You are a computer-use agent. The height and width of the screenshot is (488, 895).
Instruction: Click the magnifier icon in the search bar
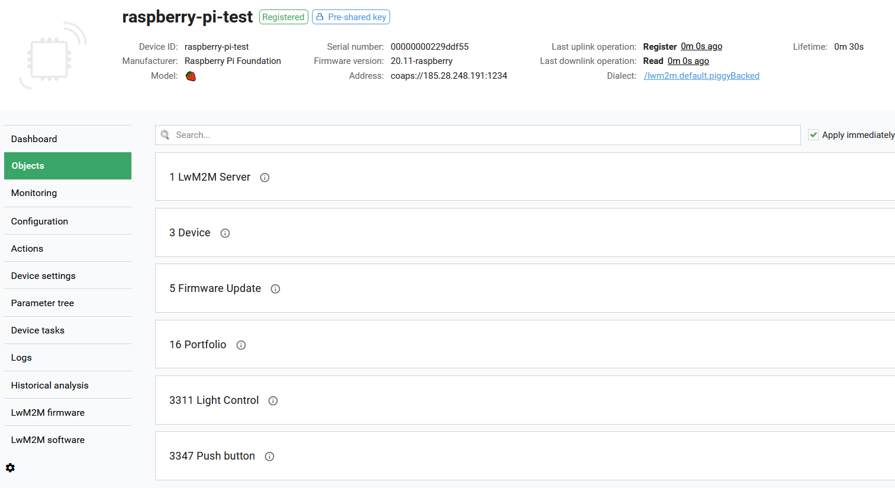165,135
